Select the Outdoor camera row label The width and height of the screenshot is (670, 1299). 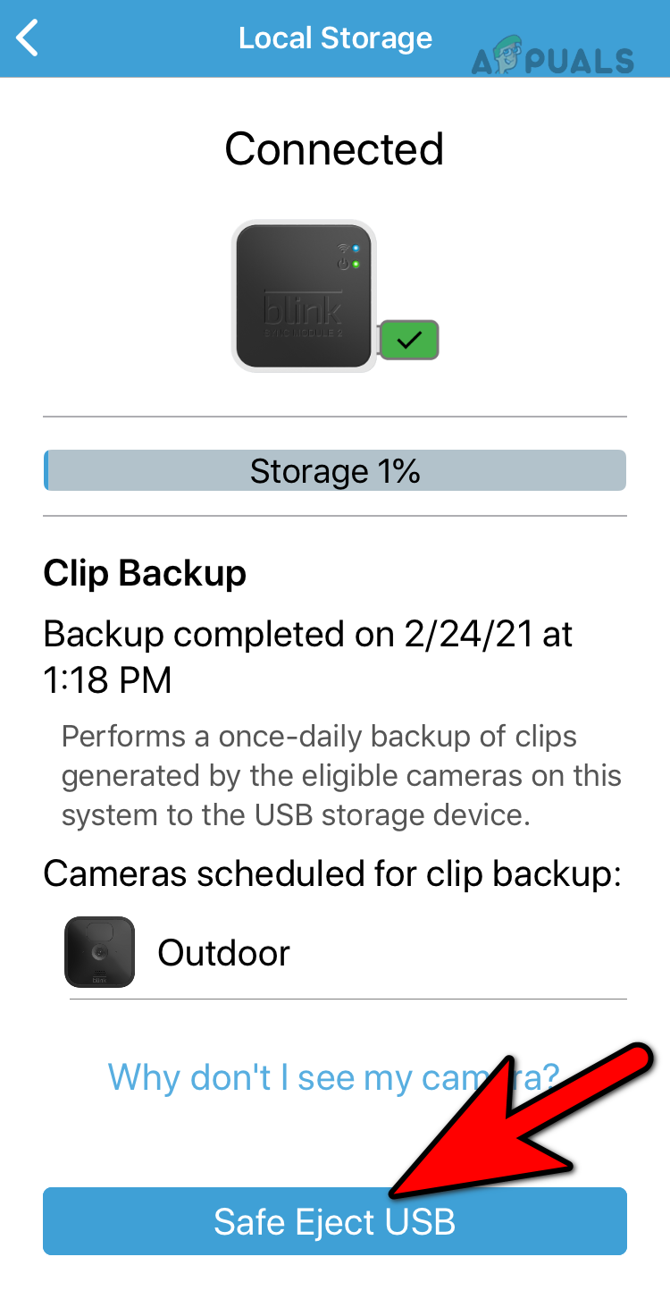(223, 952)
